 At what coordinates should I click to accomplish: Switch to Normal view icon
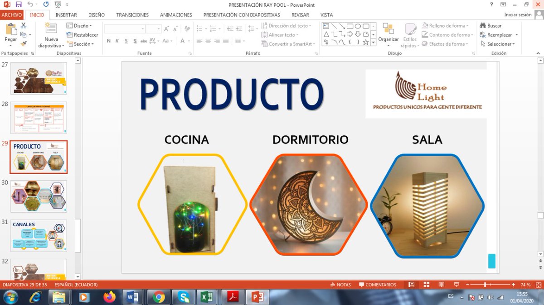(411, 285)
